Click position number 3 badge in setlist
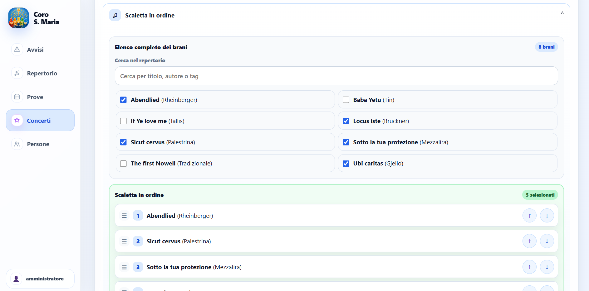 (138, 267)
